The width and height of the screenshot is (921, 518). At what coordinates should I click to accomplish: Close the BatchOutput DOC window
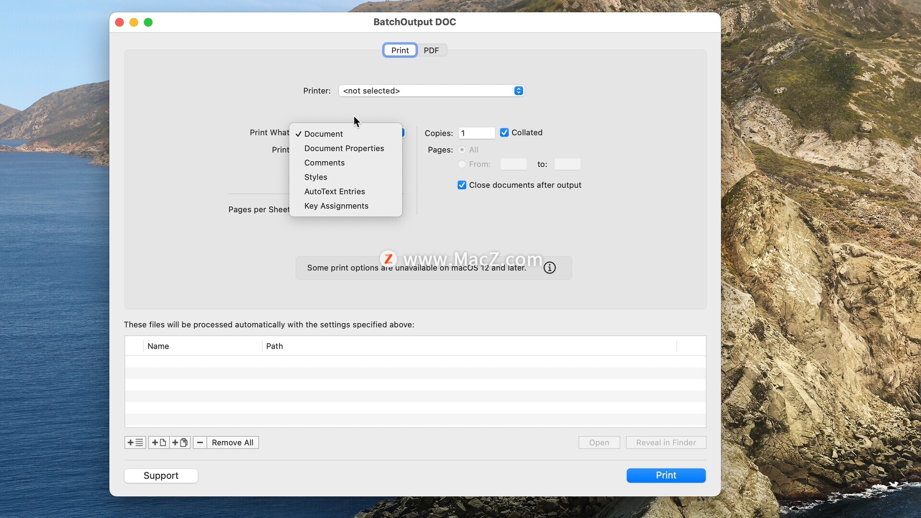click(x=120, y=23)
